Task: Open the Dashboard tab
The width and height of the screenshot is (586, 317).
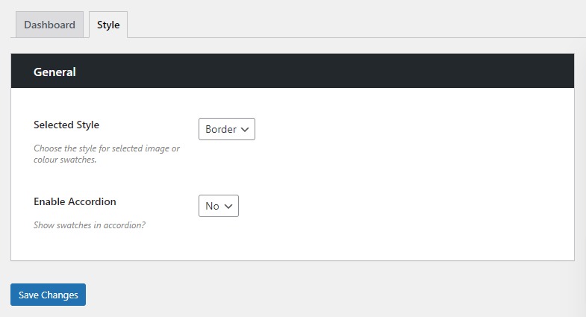Action: (x=49, y=25)
